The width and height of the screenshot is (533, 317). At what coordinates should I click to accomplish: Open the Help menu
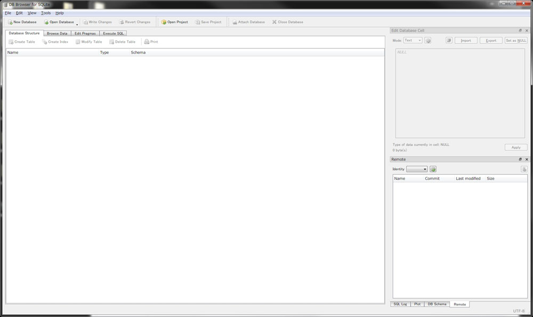point(60,13)
